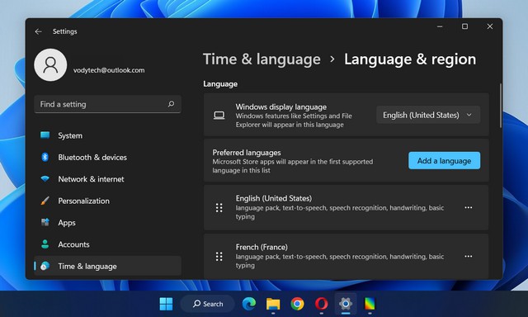Go to Personalization settings
Viewport: 528px width, 317px height.
107,201
